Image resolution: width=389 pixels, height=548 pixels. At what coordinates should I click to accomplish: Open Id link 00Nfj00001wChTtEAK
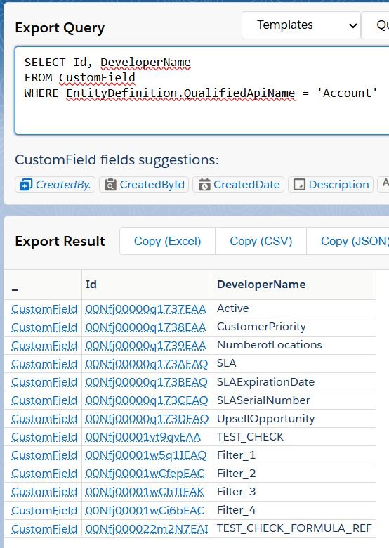tap(145, 491)
